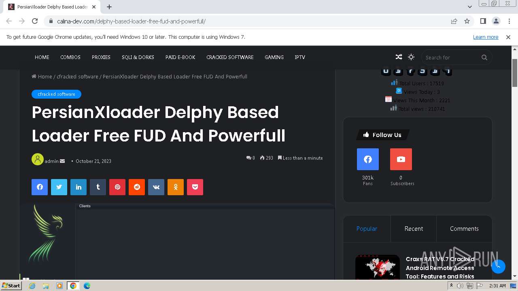This screenshot has height=291, width=518.
Task: Open the GAMING menu item
Action: (x=274, y=57)
